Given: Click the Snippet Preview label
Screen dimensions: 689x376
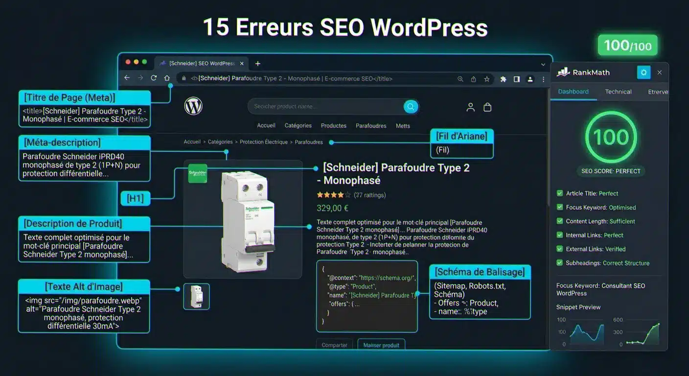Looking at the screenshot, I should tap(578, 307).
